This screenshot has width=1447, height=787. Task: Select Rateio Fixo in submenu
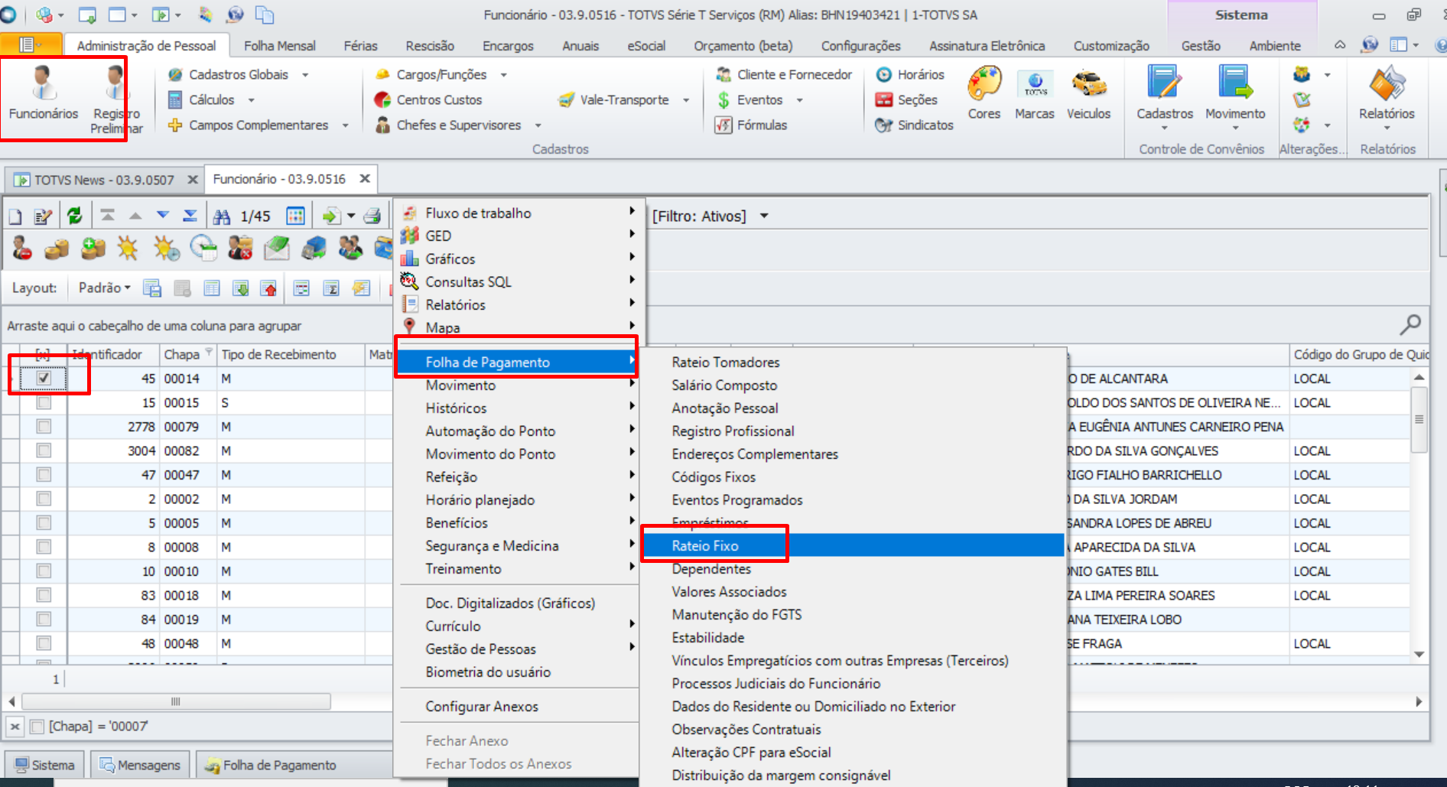[853, 545]
